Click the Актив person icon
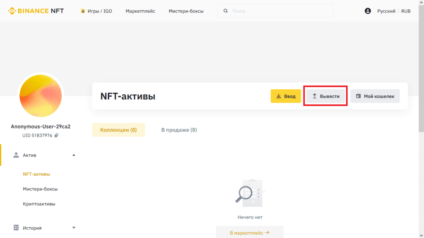The width and height of the screenshot is (424, 238). tap(16, 155)
